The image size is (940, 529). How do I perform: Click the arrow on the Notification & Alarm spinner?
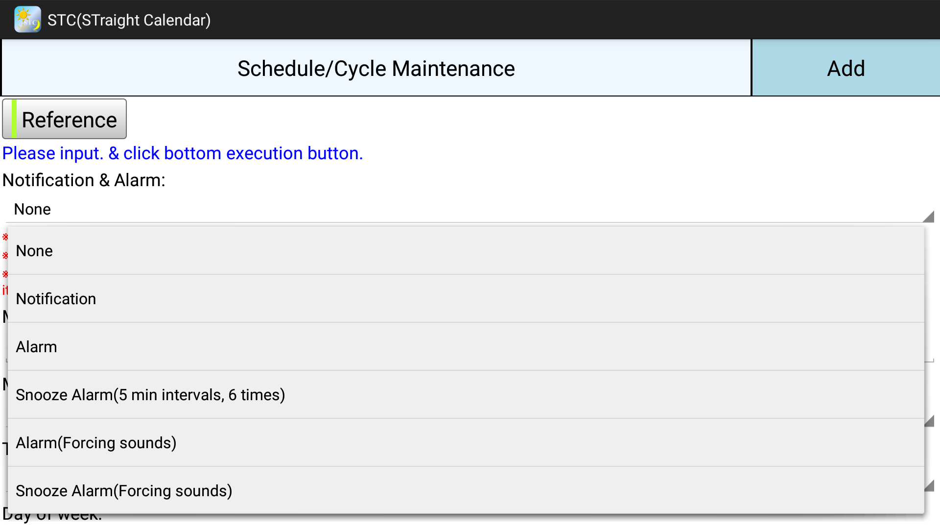tap(928, 216)
